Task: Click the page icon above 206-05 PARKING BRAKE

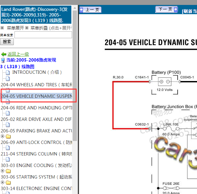Action: [8, 125]
